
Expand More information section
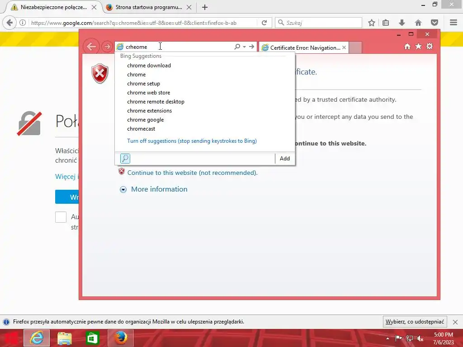tap(123, 189)
